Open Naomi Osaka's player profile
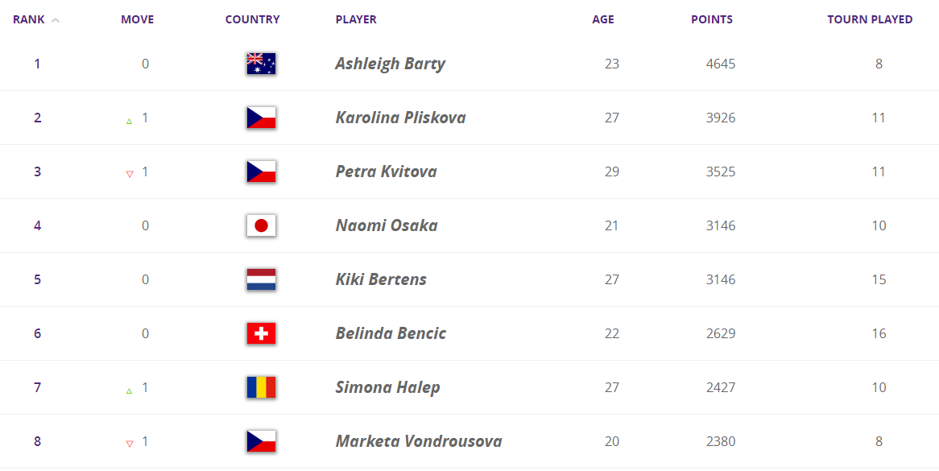The image size is (939, 471). click(x=387, y=225)
